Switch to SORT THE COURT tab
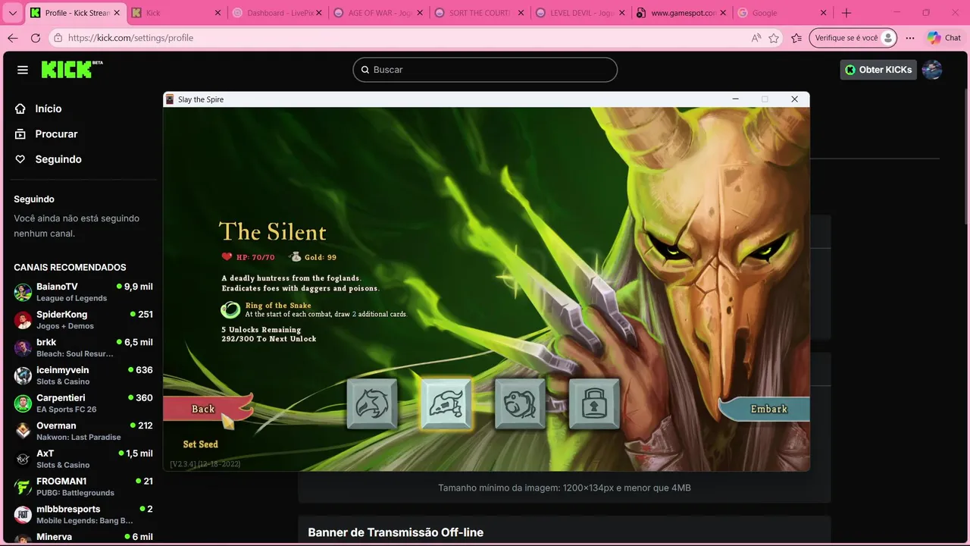The height and width of the screenshot is (546, 970). [477, 13]
